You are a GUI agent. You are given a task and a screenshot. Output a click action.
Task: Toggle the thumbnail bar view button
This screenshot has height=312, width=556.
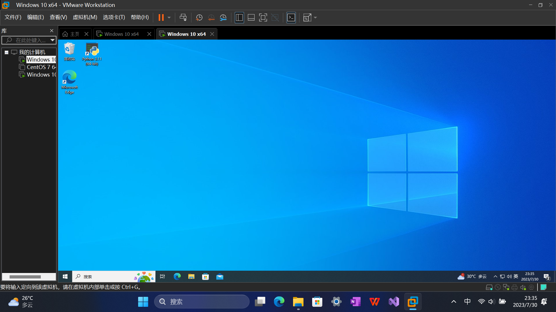251,18
